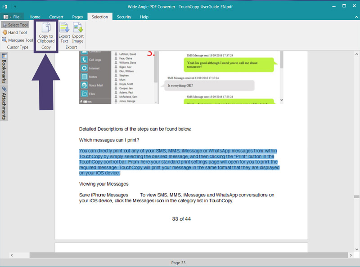Image resolution: width=360 pixels, height=267 pixels.
Task: Export the selected text
Action: click(x=64, y=33)
